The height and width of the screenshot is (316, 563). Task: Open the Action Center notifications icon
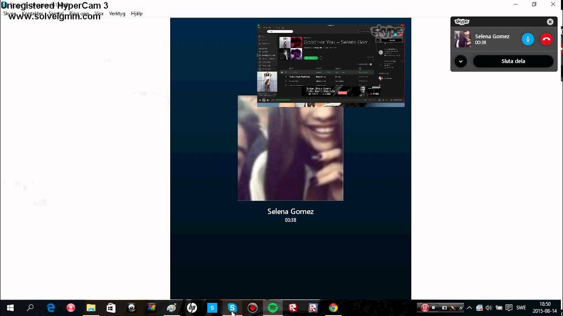coord(509,308)
